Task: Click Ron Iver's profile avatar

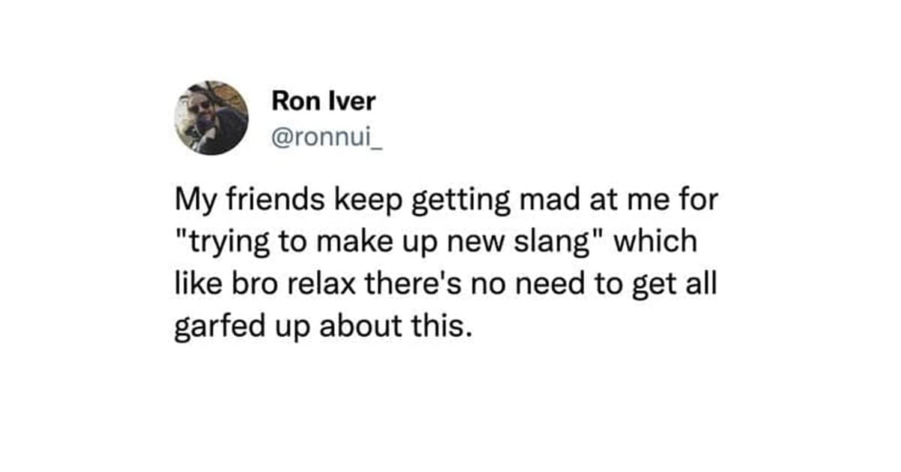Action: pos(211,118)
